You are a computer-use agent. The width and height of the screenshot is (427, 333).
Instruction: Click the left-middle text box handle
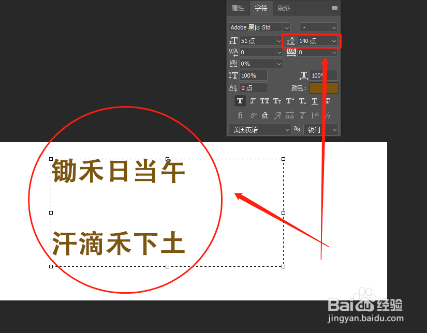click(51, 213)
